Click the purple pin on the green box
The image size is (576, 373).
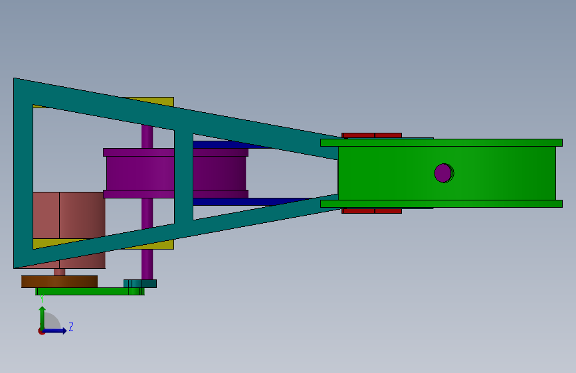pos(444,173)
